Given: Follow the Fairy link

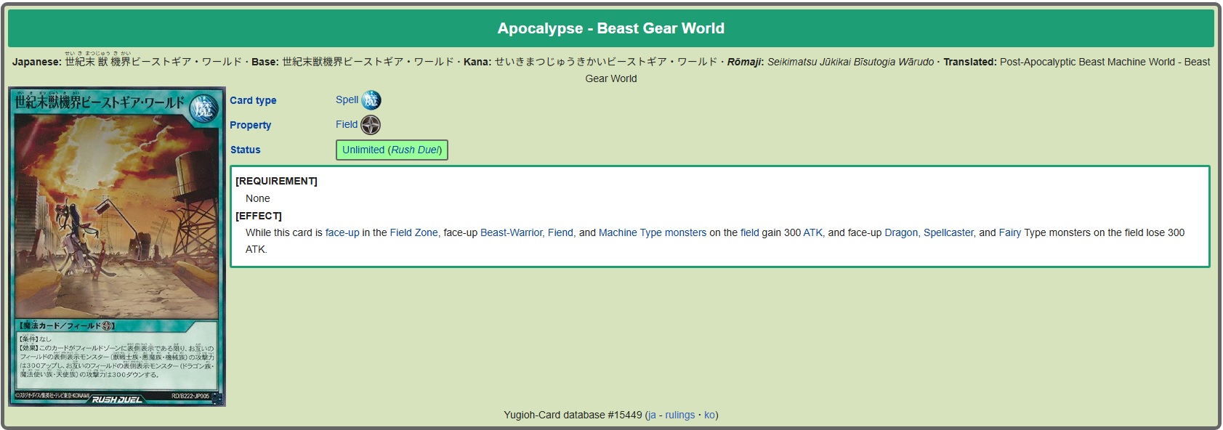Looking at the screenshot, I should click(1010, 232).
